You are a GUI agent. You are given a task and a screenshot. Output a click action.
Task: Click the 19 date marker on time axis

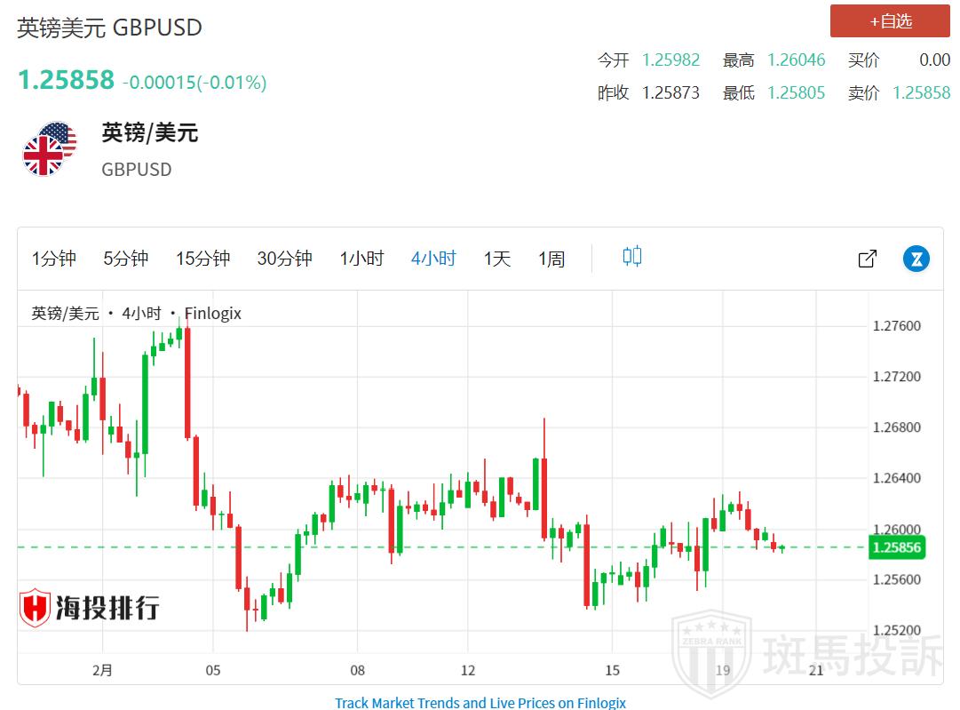pos(723,670)
